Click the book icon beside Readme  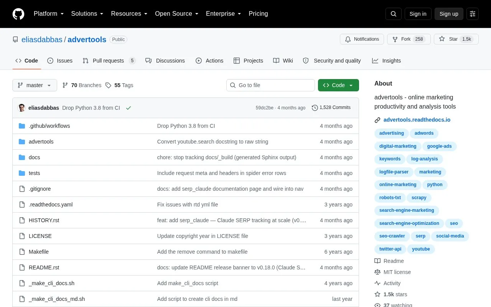tap(377, 261)
